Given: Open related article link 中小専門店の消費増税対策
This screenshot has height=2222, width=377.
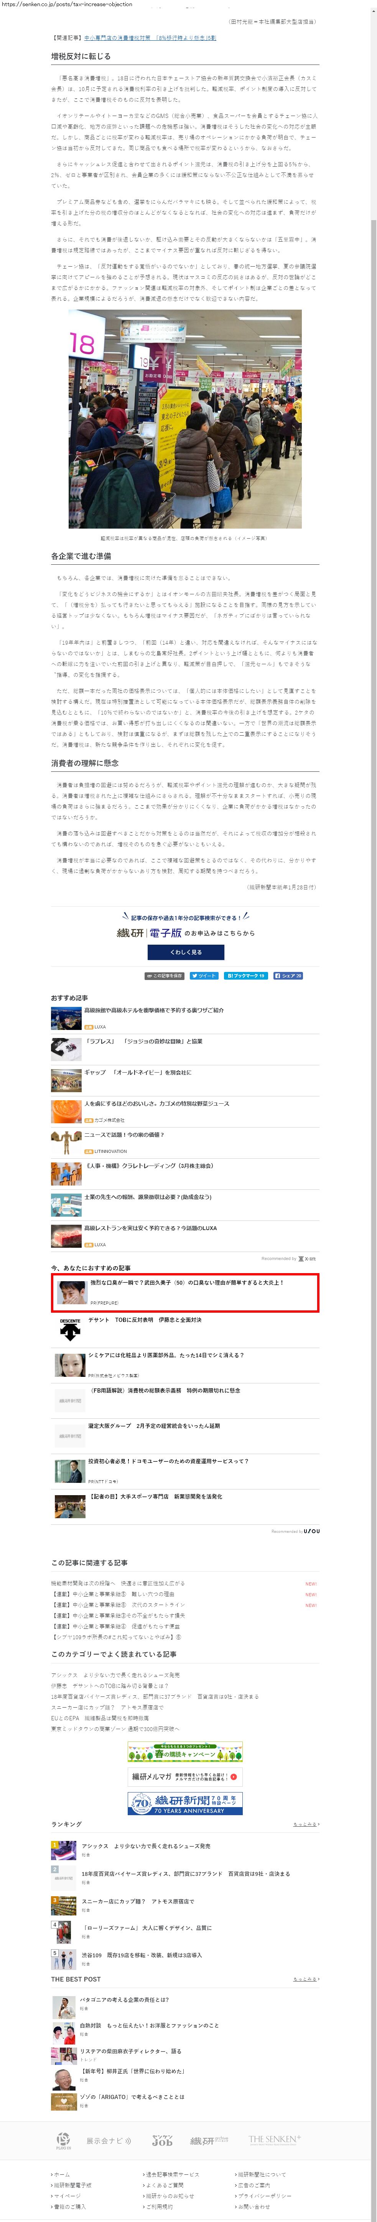Looking at the screenshot, I should point(150,38).
